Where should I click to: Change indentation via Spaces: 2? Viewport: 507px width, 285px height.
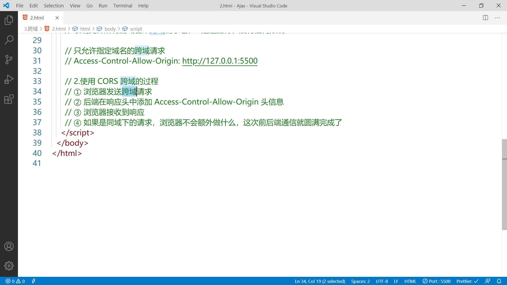360,281
